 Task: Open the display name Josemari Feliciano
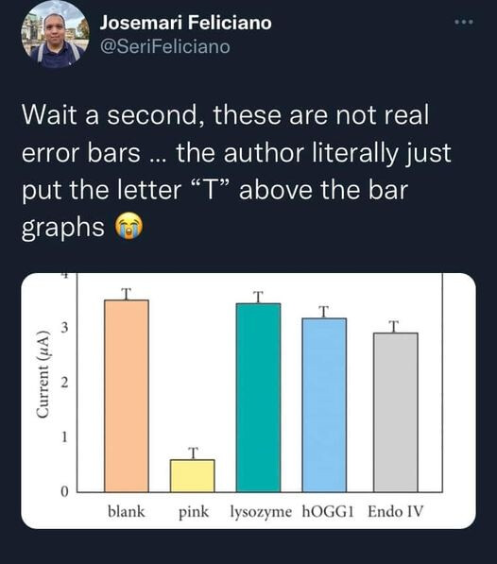pyautogui.click(x=185, y=23)
